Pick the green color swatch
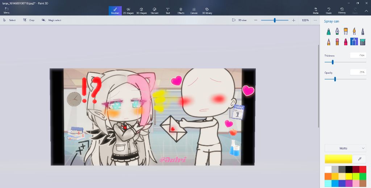This screenshot has width=371, height=188. [363, 176]
